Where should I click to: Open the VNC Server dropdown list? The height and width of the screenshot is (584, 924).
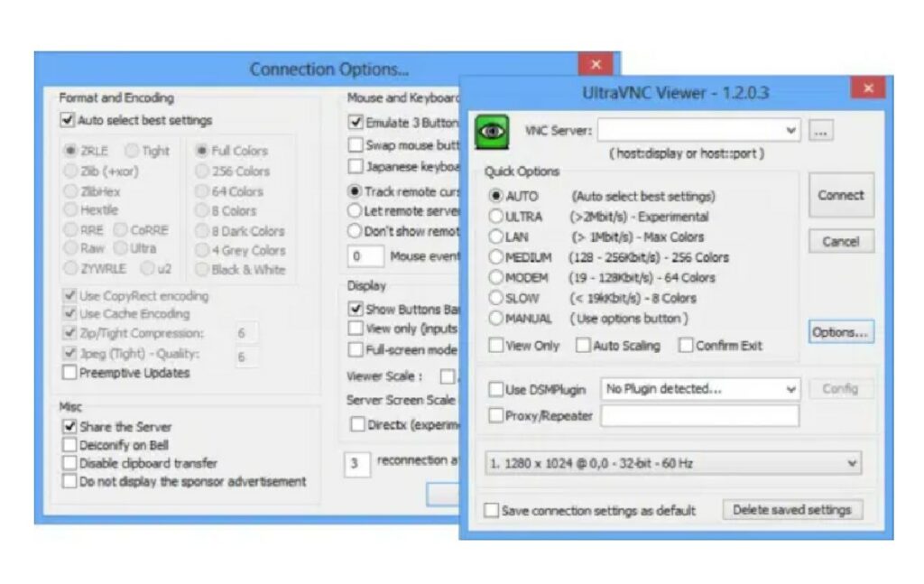coord(791,131)
